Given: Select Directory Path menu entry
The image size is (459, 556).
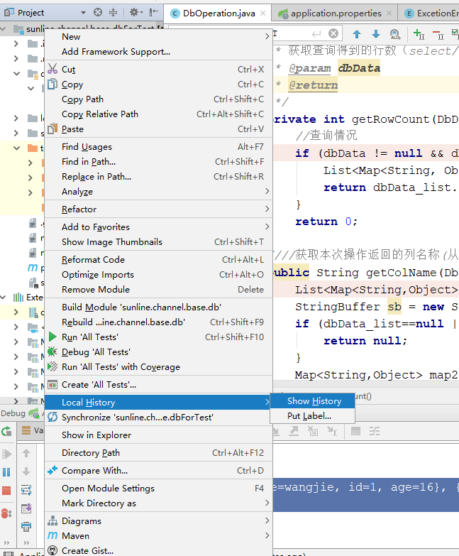Looking at the screenshot, I should [x=159, y=452].
